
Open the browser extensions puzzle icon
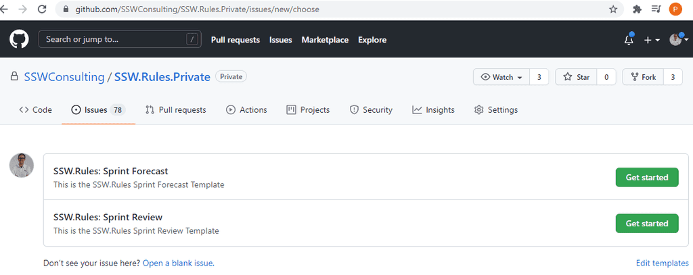click(x=637, y=9)
